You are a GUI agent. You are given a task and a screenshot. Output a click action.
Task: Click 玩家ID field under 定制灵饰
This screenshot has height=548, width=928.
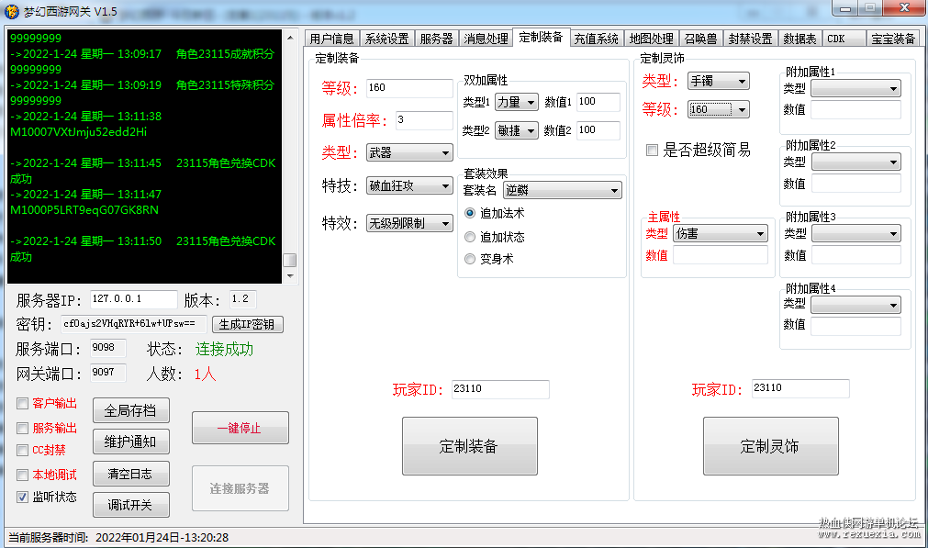coord(800,388)
